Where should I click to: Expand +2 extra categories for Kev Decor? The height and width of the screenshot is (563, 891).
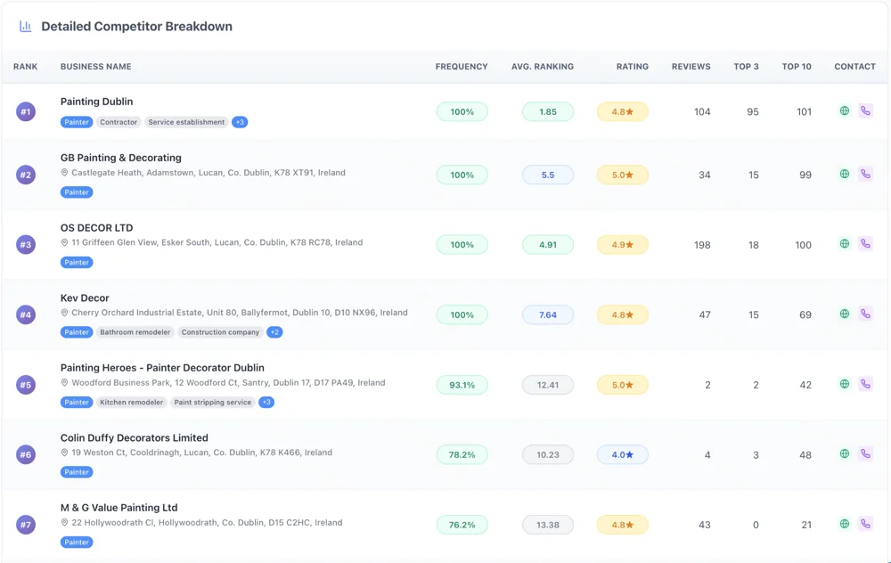pos(274,332)
